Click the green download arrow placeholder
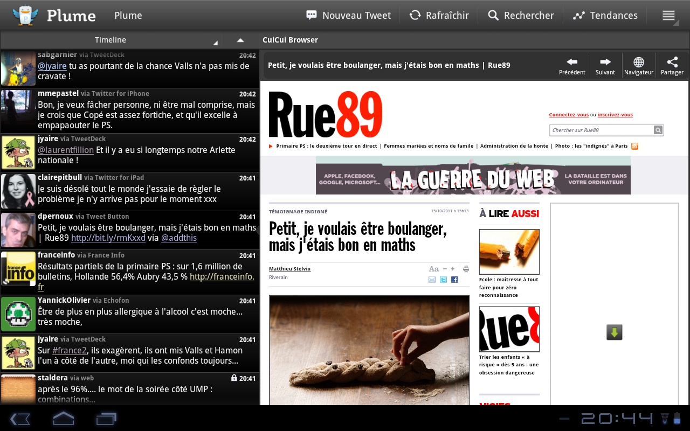This screenshot has height=431, width=690. pos(614,332)
